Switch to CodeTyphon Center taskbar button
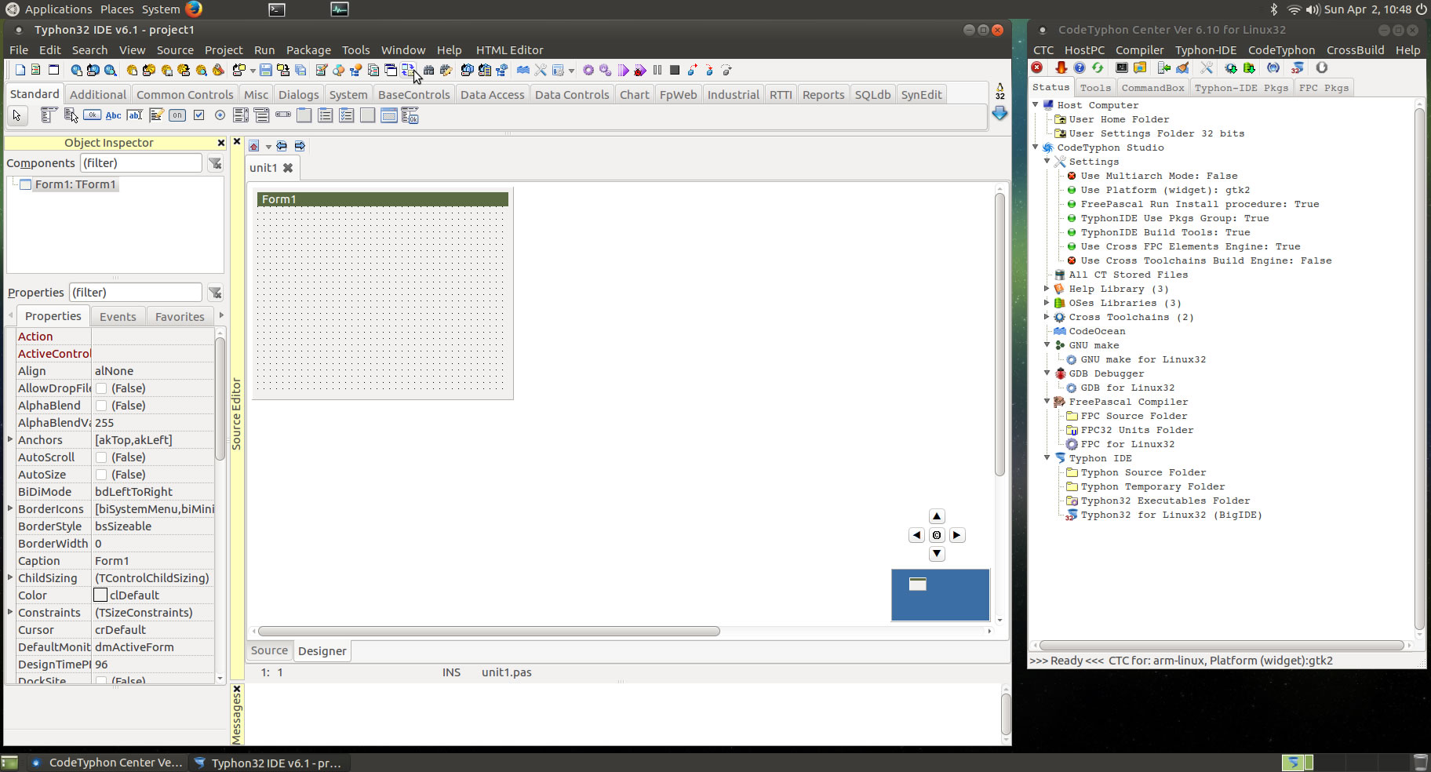Image resolution: width=1431 pixels, height=772 pixels. pyautogui.click(x=108, y=763)
